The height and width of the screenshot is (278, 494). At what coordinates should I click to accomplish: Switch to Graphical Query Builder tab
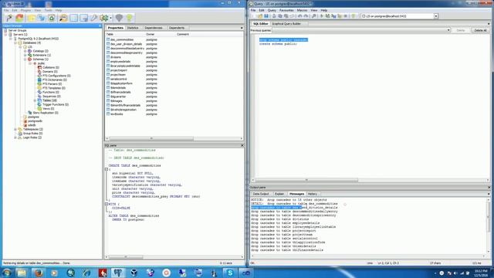tap(286, 24)
